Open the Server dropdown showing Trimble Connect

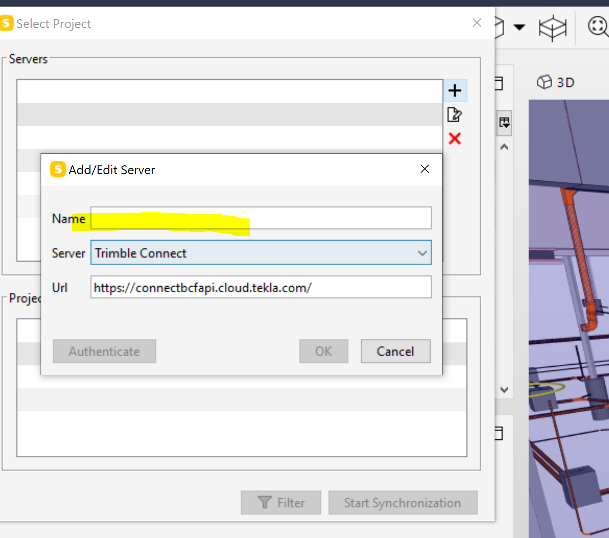coord(261,253)
